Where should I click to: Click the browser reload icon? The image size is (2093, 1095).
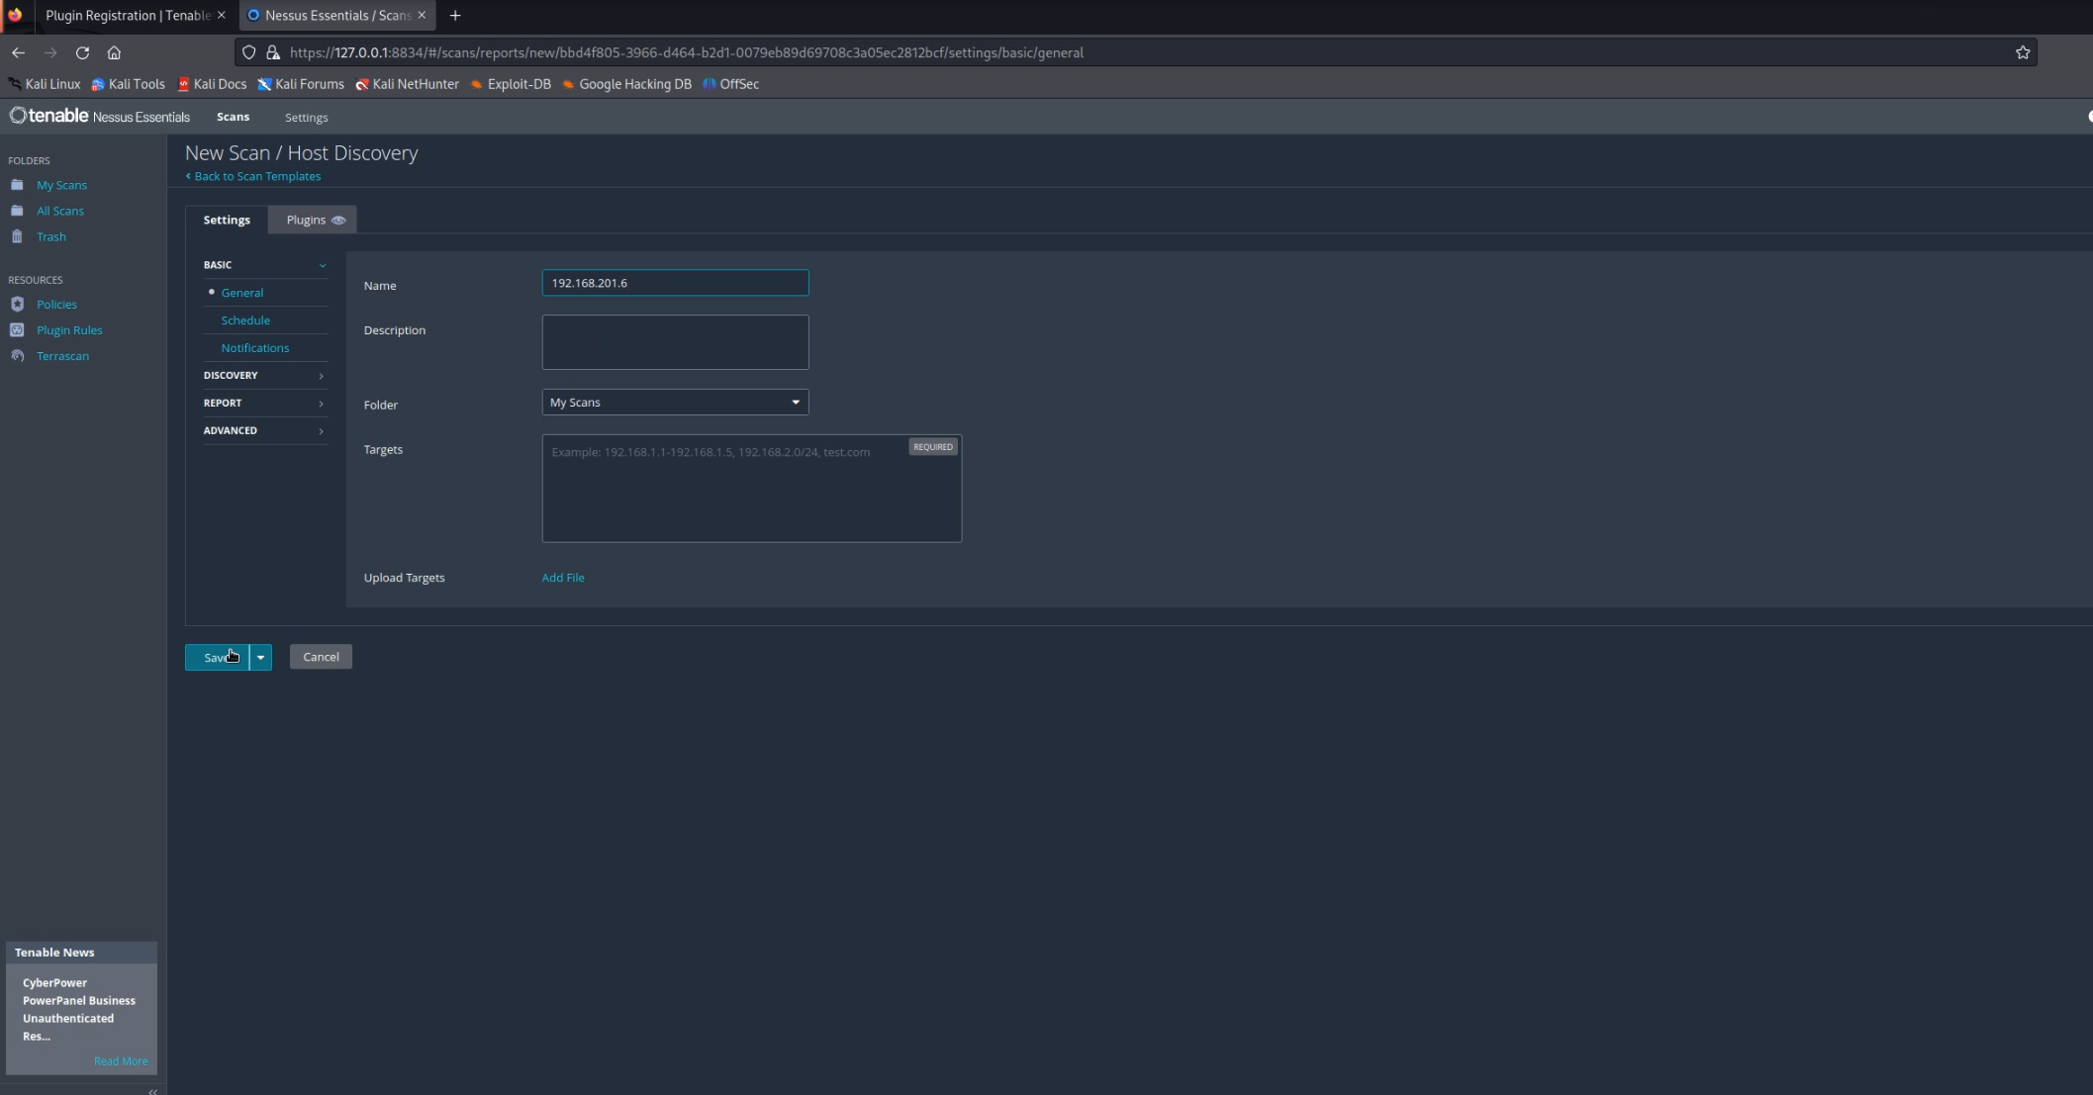coord(82,52)
